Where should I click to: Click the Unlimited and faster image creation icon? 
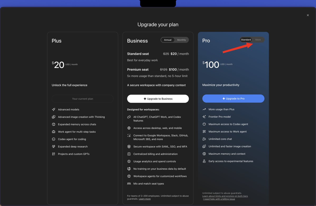(x=204, y=146)
